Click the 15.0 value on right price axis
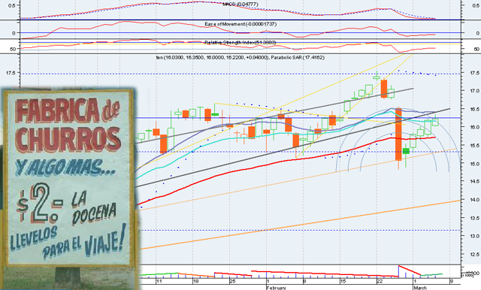 click(x=475, y=163)
